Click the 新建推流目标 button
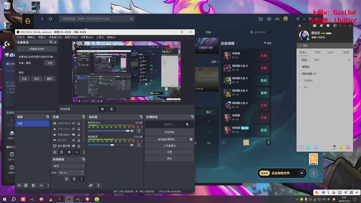The height and width of the screenshot is (203, 361). pyautogui.click(x=37, y=49)
